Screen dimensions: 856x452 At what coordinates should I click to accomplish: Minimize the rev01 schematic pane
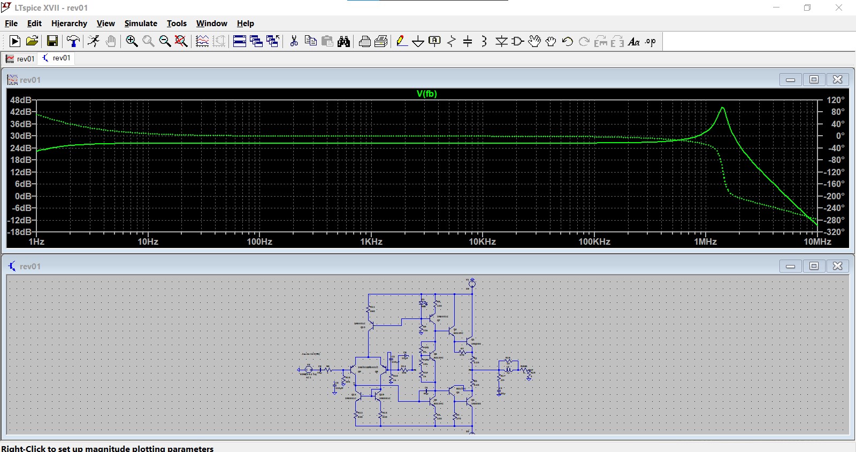click(x=790, y=266)
